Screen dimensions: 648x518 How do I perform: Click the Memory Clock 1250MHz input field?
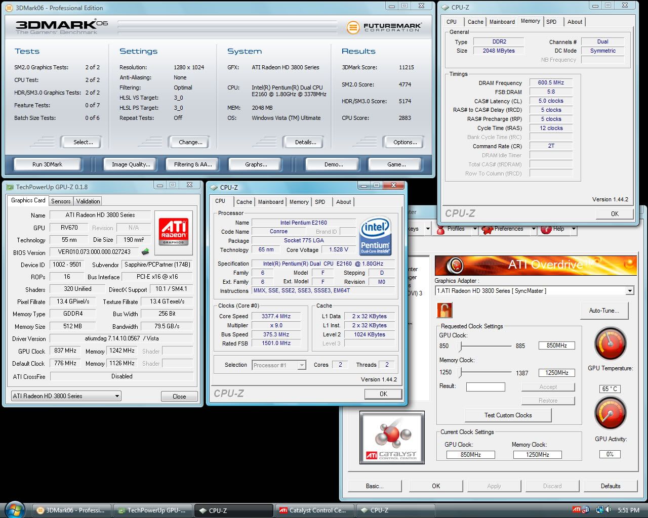point(556,373)
